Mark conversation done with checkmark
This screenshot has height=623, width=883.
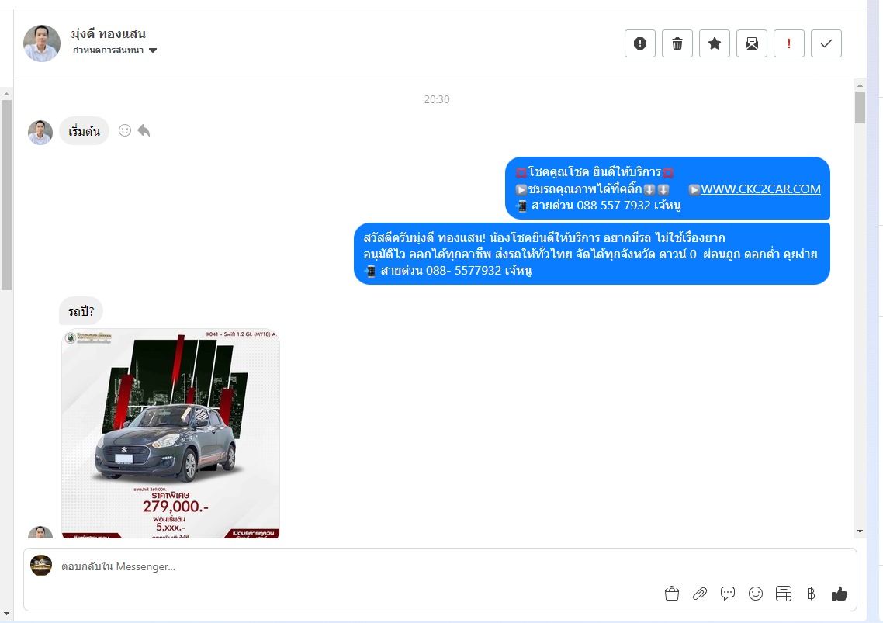(826, 43)
